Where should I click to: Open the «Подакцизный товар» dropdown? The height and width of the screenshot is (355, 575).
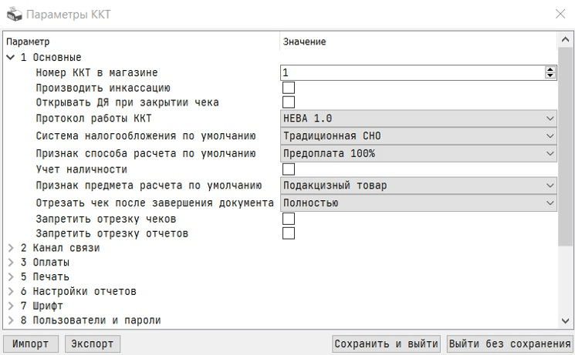[418, 186]
